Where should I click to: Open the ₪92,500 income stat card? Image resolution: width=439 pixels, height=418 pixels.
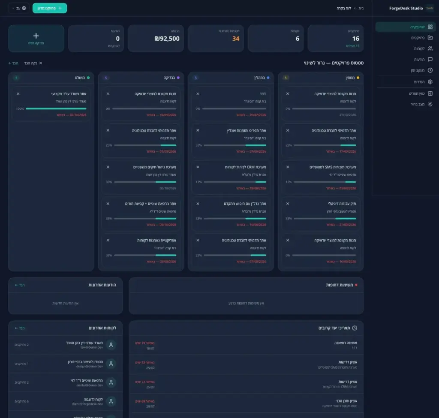click(x=156, y=38)
